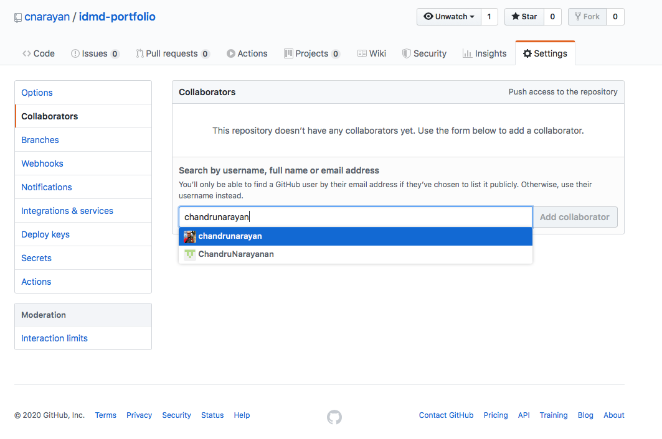662x439 pixels.
Task: Click the repository book icon
Action: [17, 17]
